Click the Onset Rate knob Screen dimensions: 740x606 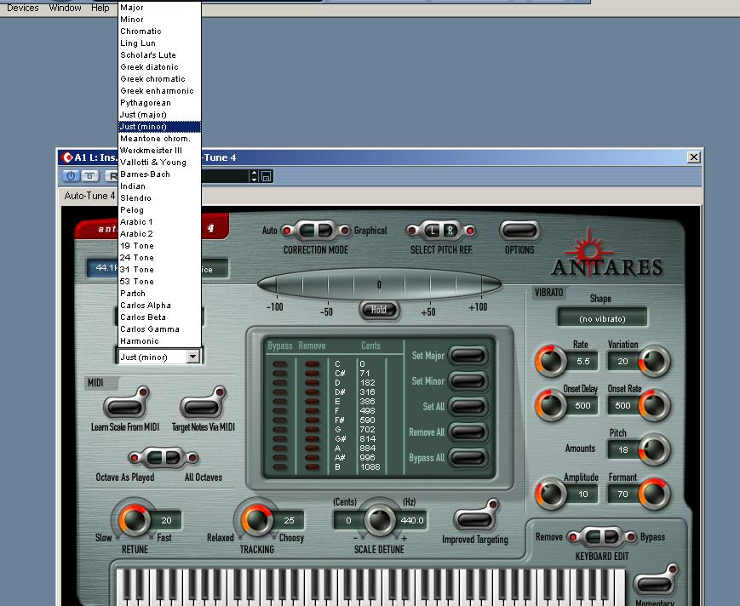655,405
